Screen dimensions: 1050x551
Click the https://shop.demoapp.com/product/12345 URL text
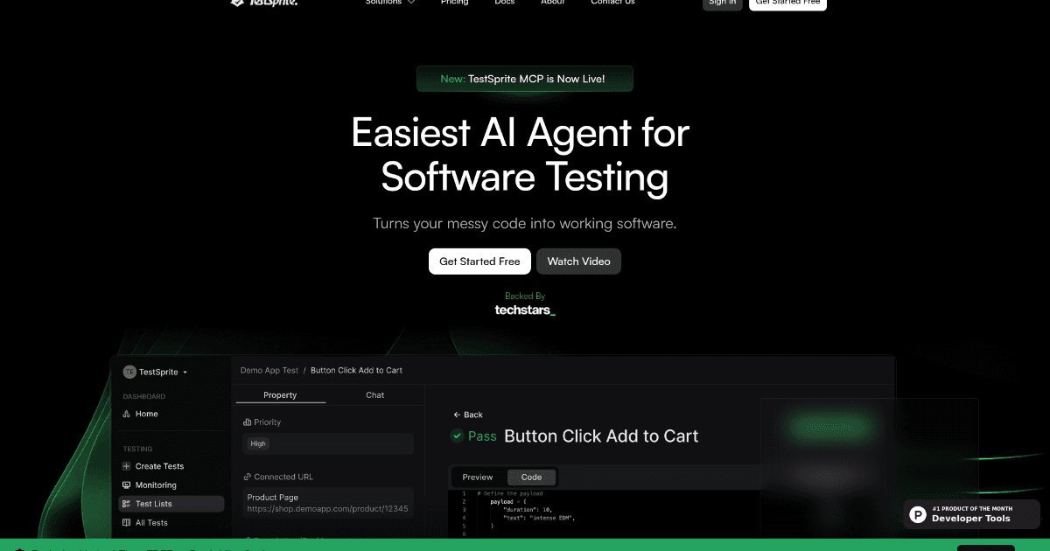click(327, 508)
